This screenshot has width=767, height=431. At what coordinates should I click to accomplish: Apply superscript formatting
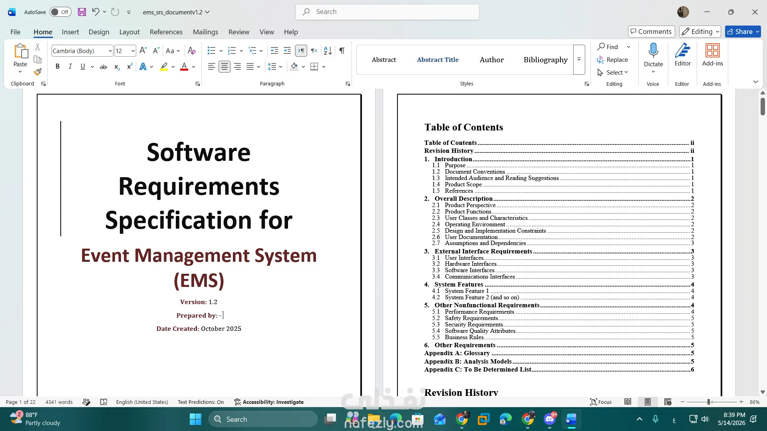point(129,67)
